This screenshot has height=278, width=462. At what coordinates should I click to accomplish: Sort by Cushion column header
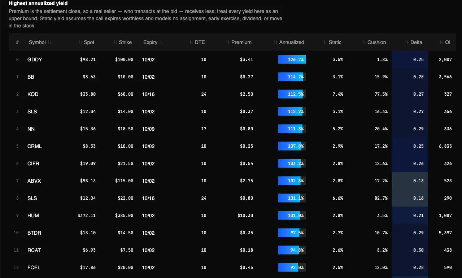(374, 42)
